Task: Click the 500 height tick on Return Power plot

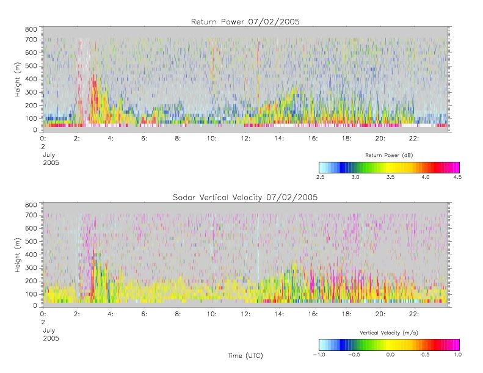Action: tap(31, 66)
